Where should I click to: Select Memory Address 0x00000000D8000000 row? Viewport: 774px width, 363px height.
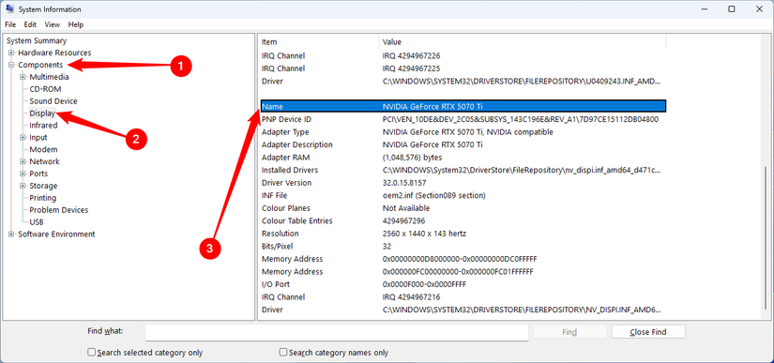[x=463, y=259]
